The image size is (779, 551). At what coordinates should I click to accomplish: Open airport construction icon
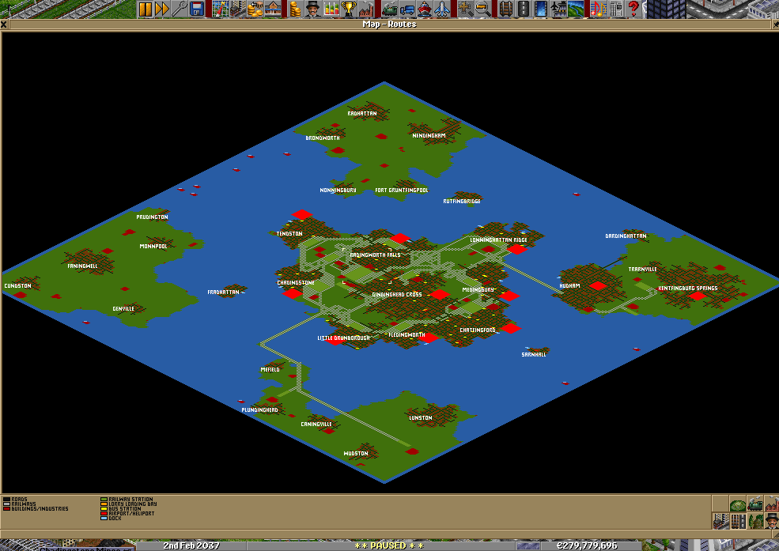click(x=558, y=9)
